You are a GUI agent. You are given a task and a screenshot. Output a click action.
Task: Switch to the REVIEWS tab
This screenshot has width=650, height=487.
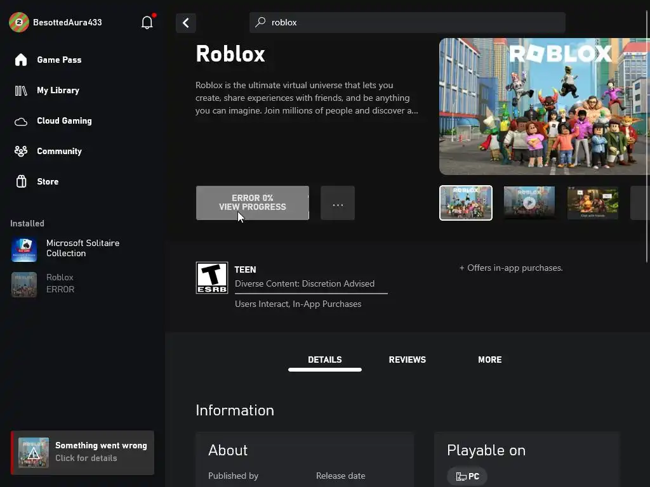[x=407, y=360]
